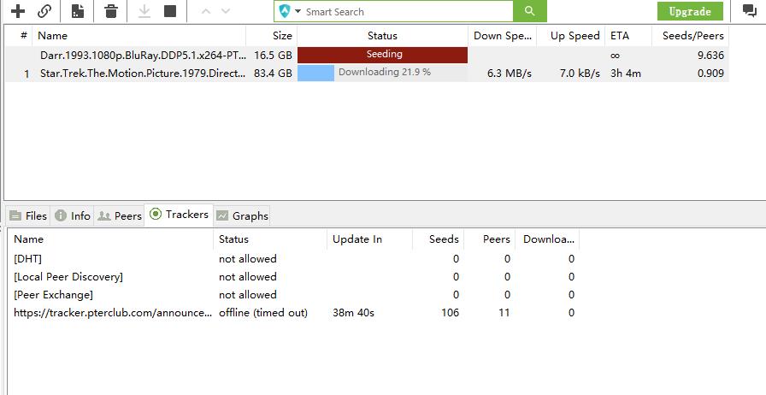Sort trackers by Name column header
Image resolution: width=766 pixels, height=395 pixels.
pyautogui.click(x=110, y=239)
